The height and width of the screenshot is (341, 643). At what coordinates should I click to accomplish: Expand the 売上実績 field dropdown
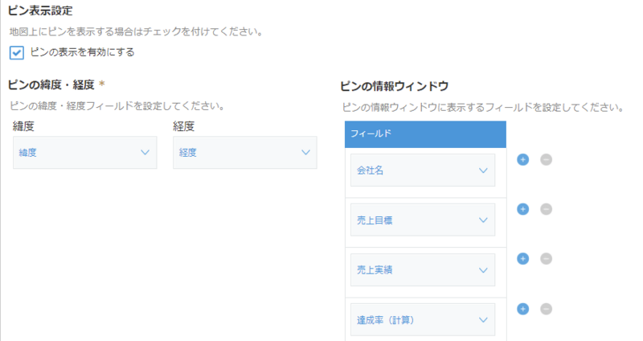click(423, 270)
